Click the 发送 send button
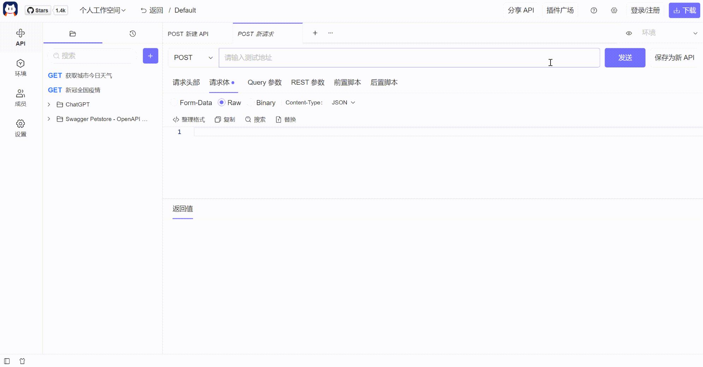Image resolution: width=703 pixels, height=367 pixels. coord(625,58)
